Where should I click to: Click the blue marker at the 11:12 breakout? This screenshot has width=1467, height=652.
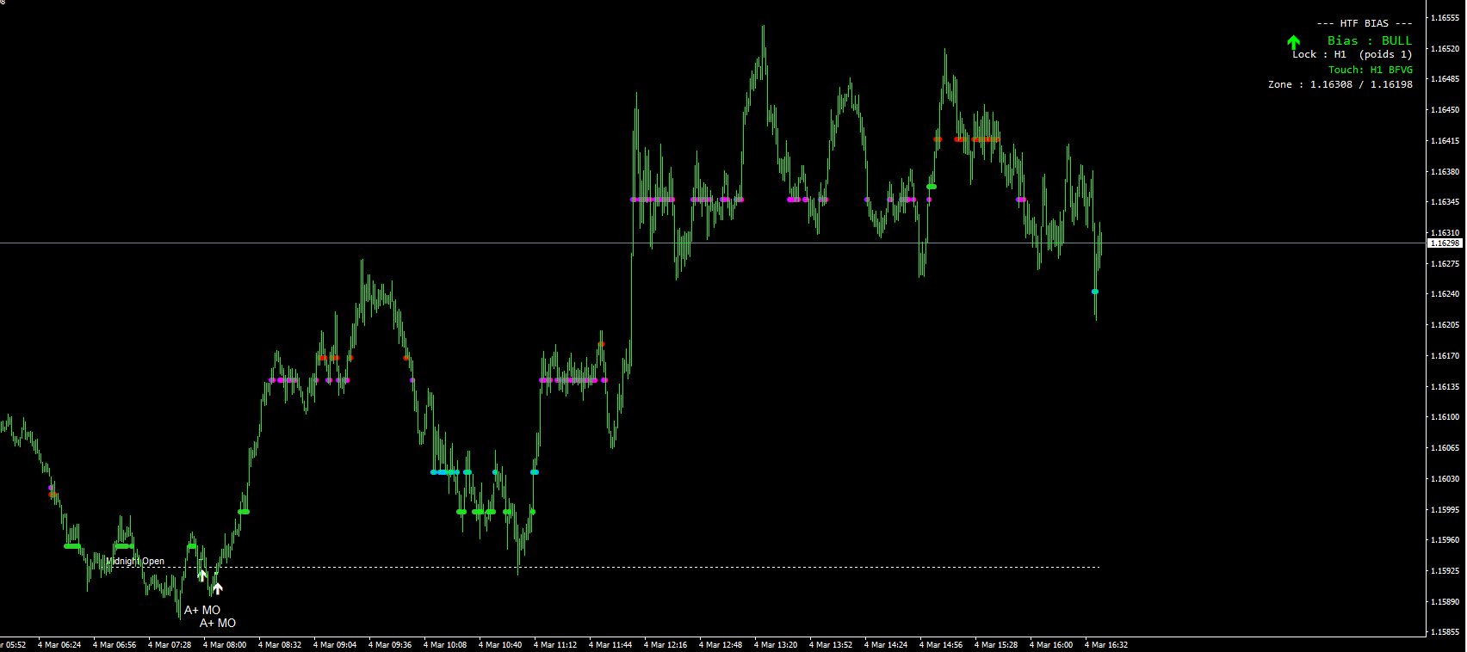(x=535, y=472)
